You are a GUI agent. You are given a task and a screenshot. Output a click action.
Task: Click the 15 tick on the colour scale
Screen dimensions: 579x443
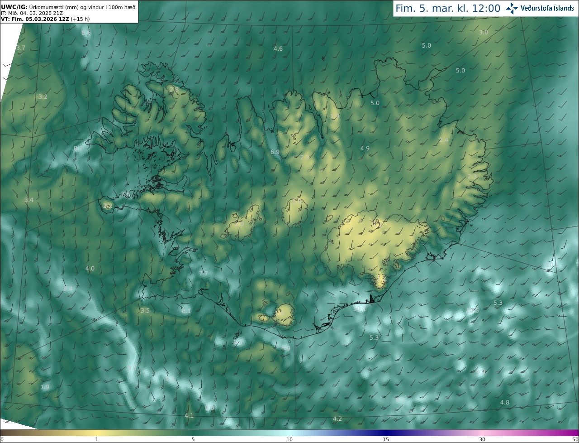[386, 439]
